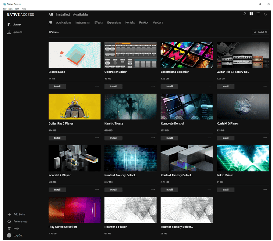Viewport: 273px width, 241px height.
Task: Click the Play Series Selection thumbnail
Action: point(75,210)
